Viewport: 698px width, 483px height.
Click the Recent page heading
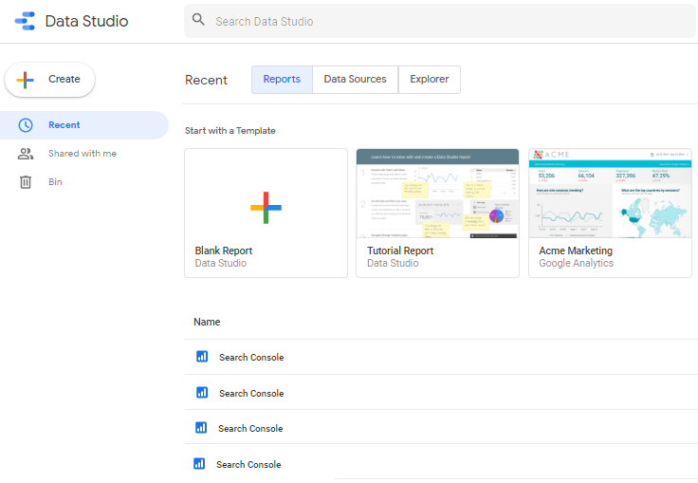tap(206, 80)
